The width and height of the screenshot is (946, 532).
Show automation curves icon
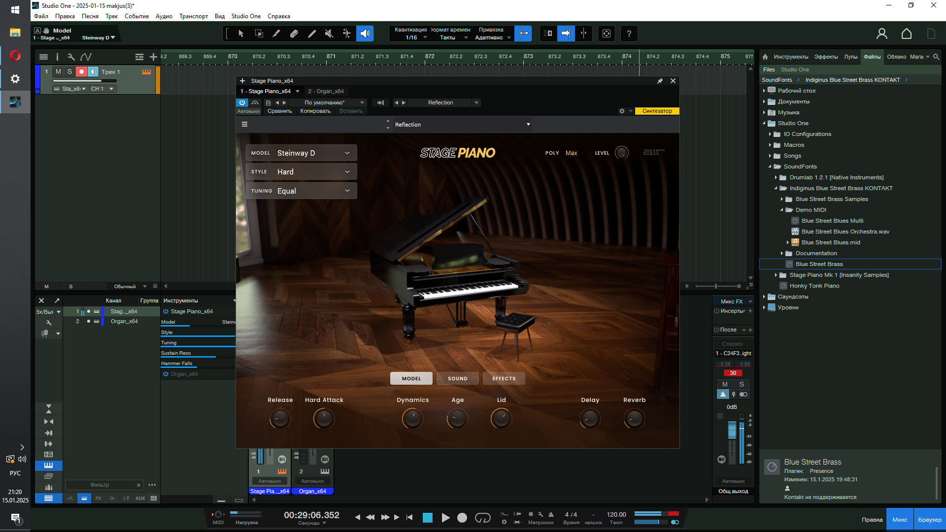(86, 57)
